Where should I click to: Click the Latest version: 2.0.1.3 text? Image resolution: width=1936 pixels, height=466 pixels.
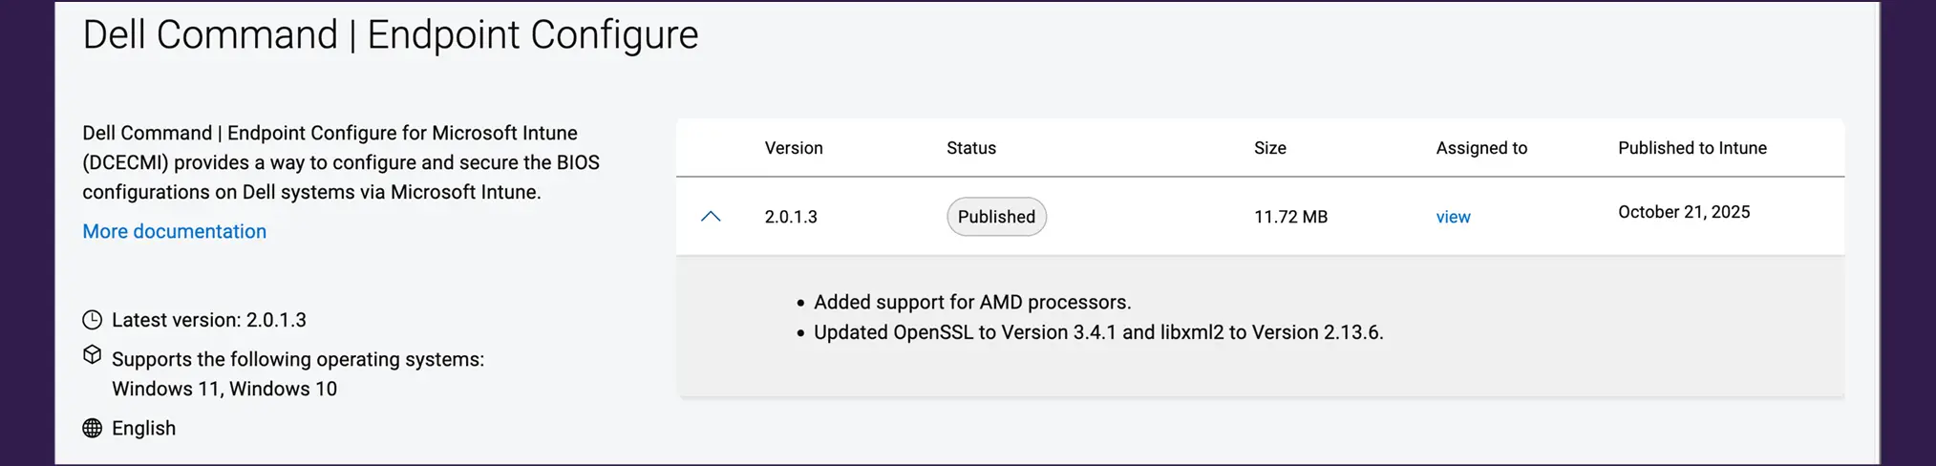[x=208, y=320]
